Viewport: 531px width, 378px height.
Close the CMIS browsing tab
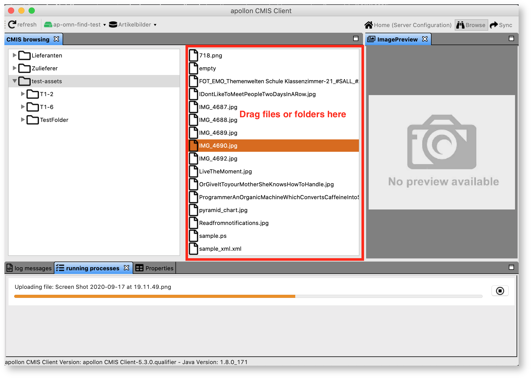[x=56, y=39]
